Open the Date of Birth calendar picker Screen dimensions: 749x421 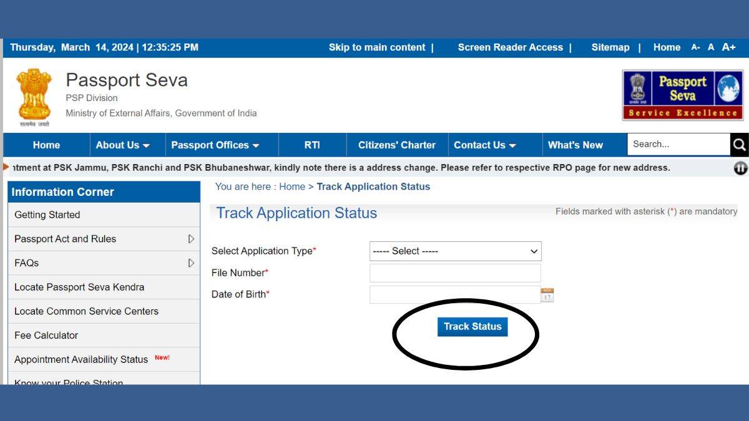(x=547, y=295)
